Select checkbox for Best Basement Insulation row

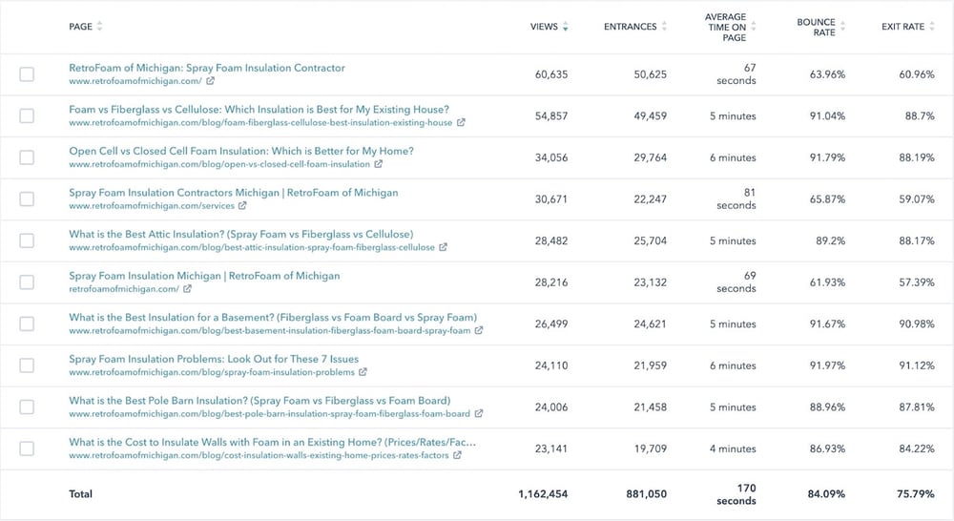pos(27,323)
